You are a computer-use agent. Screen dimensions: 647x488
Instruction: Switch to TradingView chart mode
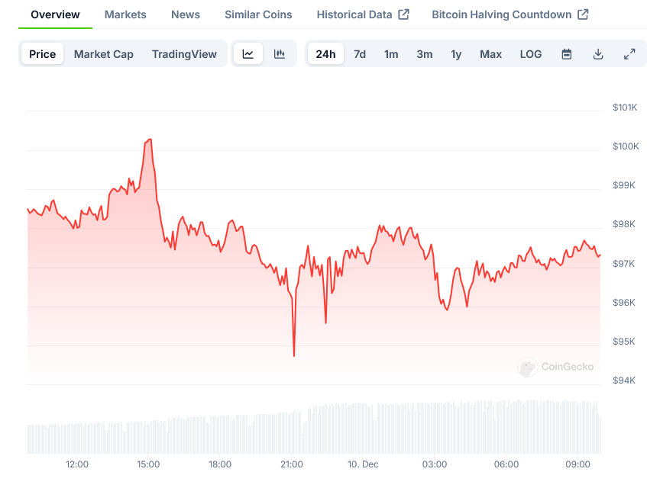coord(184,54)
